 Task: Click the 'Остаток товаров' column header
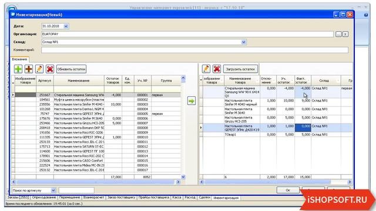(x=113, y=81)
